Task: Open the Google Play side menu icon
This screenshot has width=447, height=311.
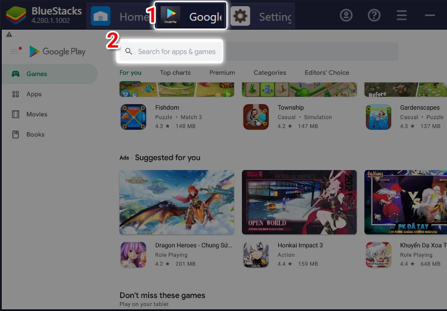Action: 15,51
